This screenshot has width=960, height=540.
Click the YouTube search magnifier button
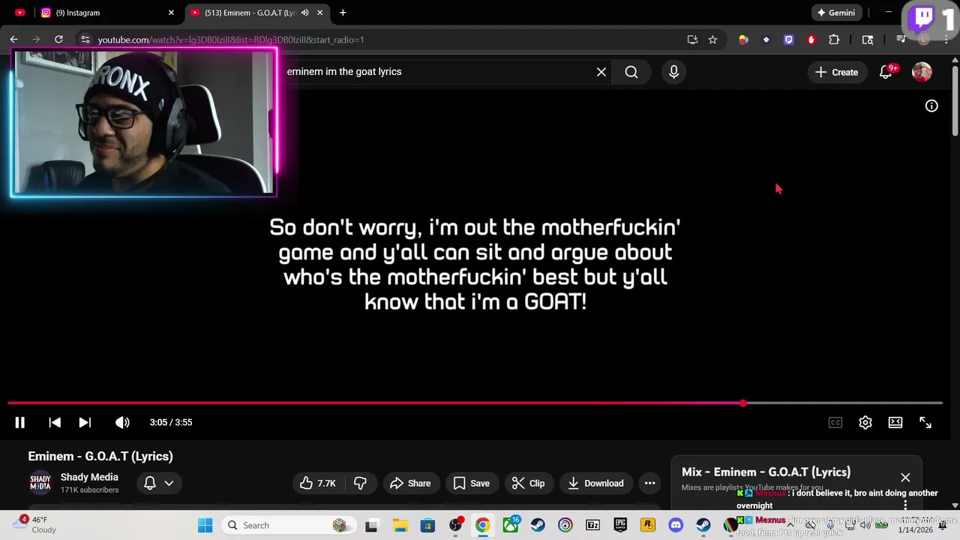[631, 72]
